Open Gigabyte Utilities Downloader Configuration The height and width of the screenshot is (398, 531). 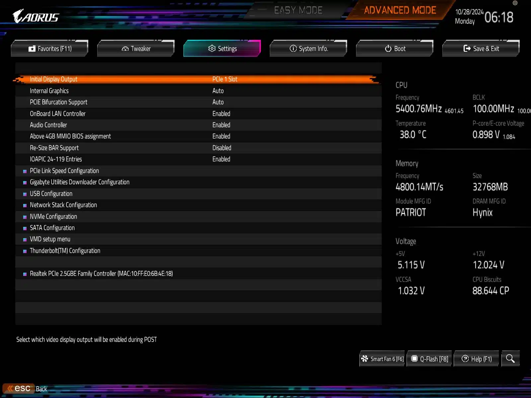(x=80, y=182)
